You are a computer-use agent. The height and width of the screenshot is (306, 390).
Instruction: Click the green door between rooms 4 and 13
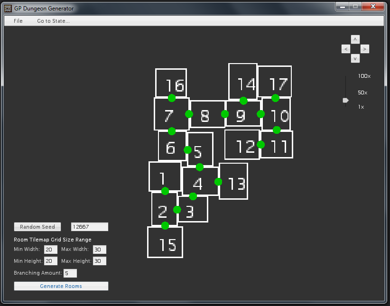coord(218,182)
